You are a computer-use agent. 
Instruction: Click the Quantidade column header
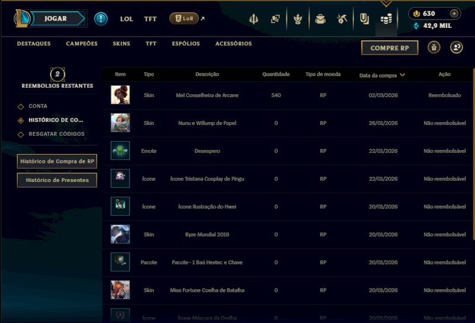276,74
